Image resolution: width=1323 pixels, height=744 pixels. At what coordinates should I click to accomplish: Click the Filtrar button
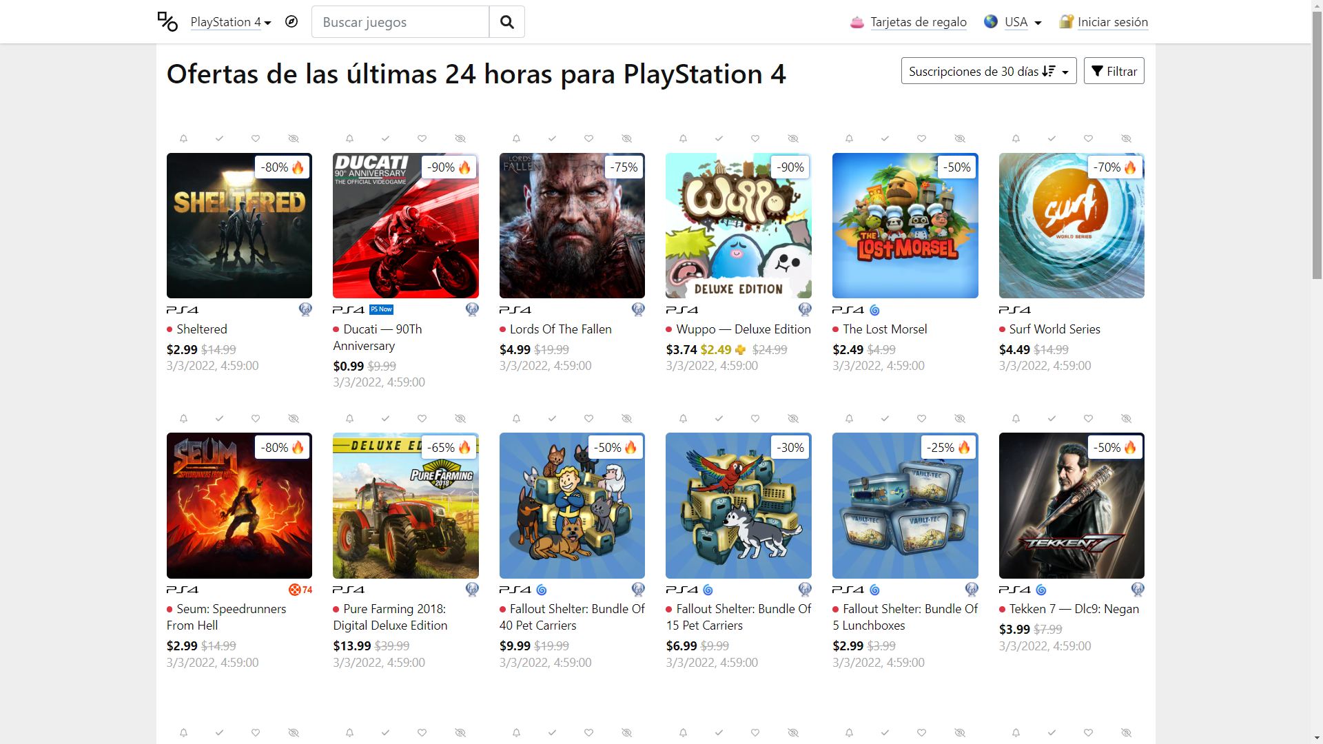coord(1114,71)
